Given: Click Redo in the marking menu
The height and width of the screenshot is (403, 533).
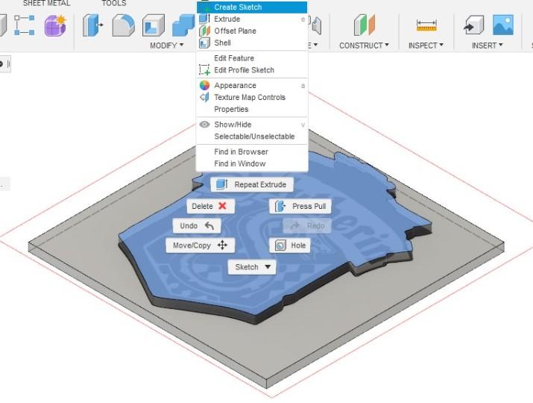Looking at the screenshot, I should click(x=307, y=226).
